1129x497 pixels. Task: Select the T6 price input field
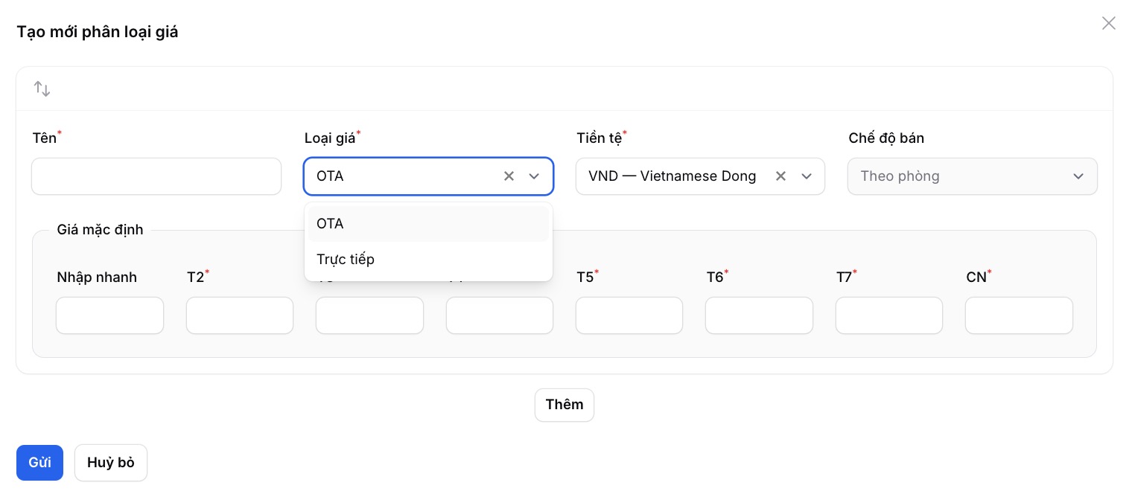[759, 315]
